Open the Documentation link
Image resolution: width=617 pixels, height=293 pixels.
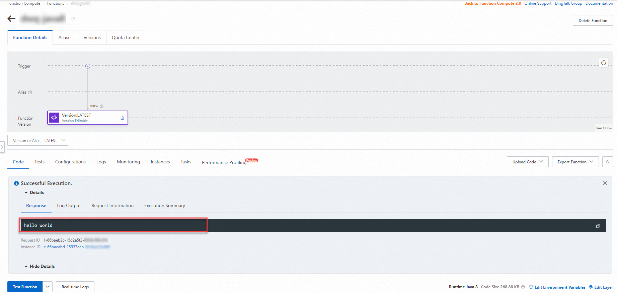(x=599, y=3)
